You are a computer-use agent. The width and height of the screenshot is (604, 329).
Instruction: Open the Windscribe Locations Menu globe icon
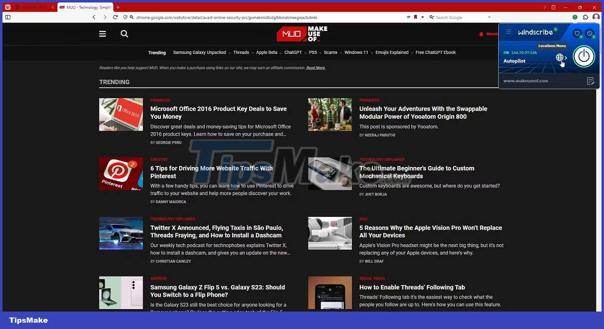pyautogui.click(x=559, y=57)
